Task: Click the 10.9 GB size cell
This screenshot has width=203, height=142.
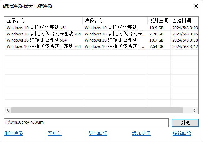Action: click(156, 28)
